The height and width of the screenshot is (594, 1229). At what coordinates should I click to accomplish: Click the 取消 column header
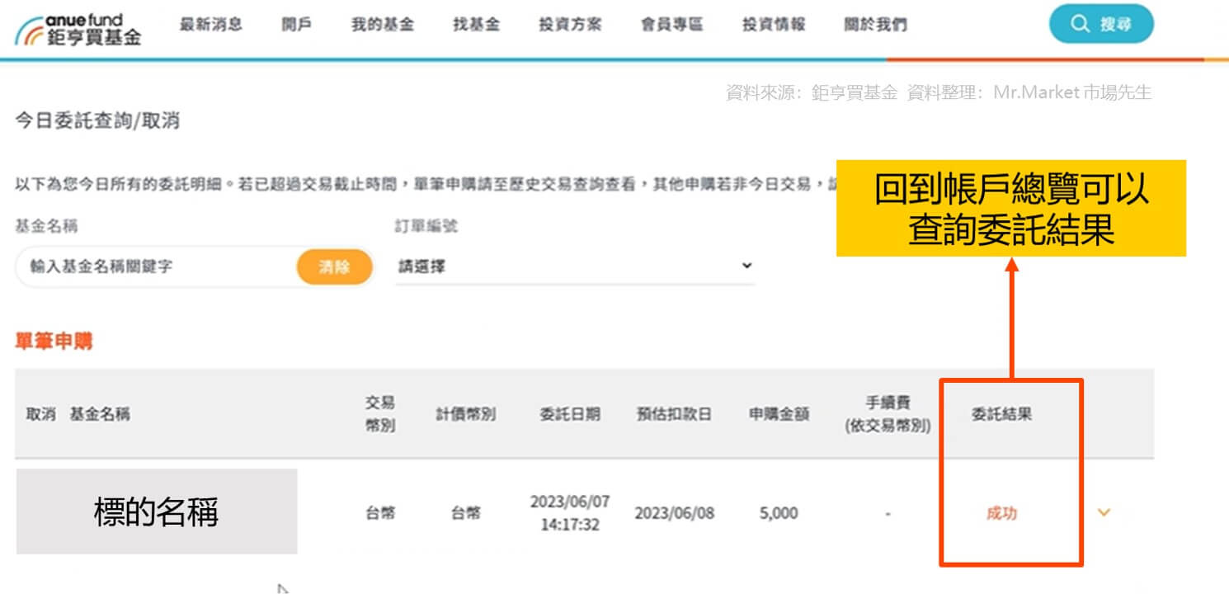(40, 414)
